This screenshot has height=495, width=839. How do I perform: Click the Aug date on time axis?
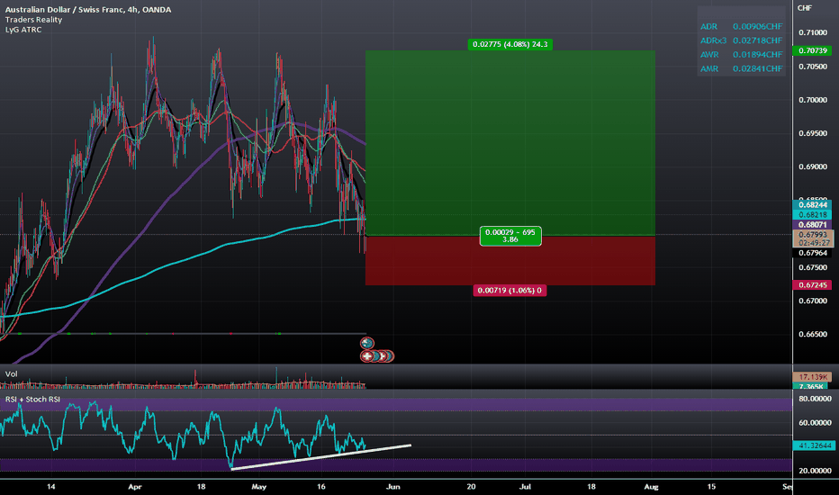[x=651, y=486]
